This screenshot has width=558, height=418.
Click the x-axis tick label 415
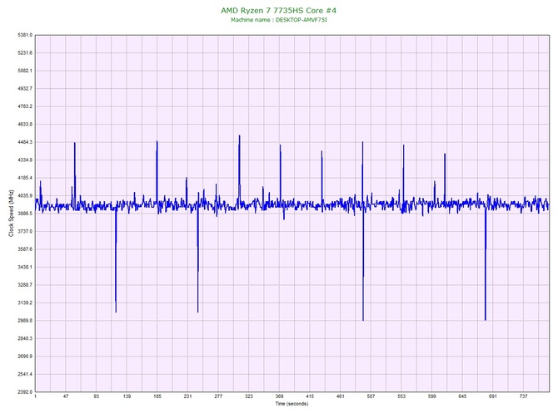pos(310,396)
